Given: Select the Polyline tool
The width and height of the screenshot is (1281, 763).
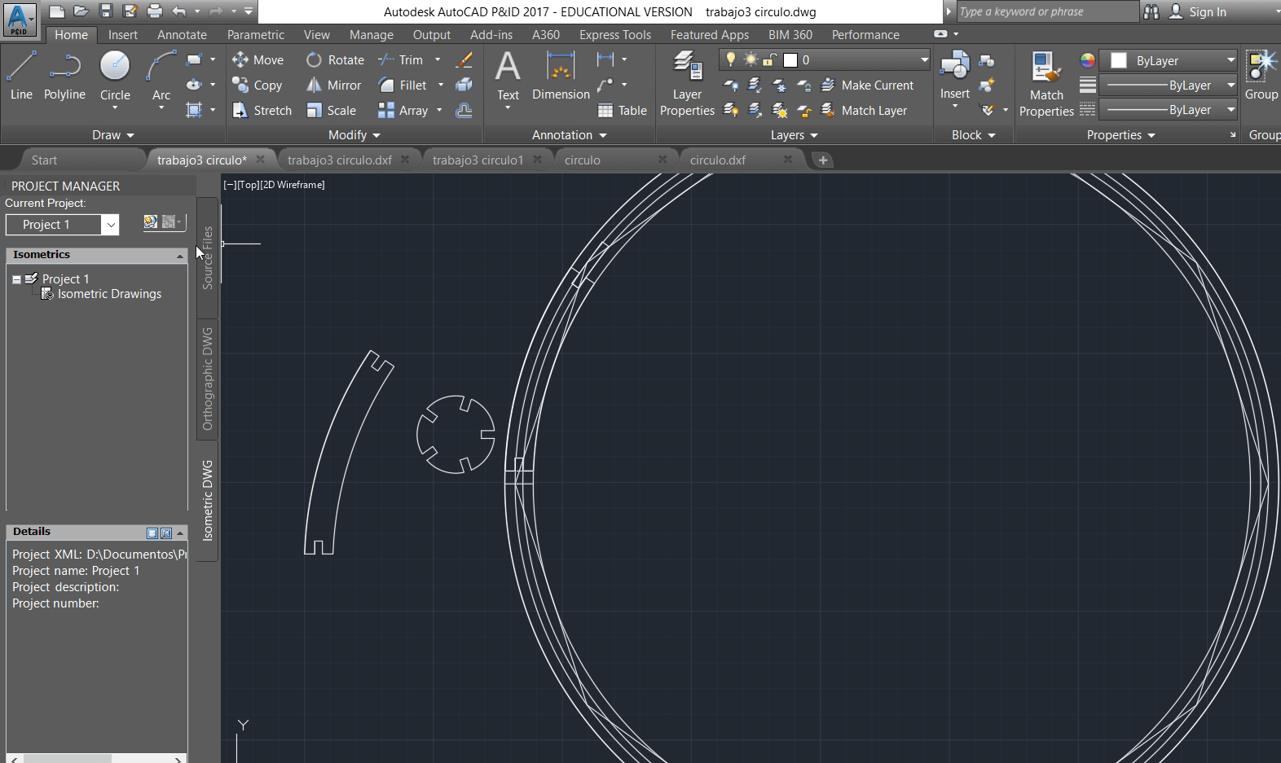Looking at the screenshot, I should click(64, 76).
